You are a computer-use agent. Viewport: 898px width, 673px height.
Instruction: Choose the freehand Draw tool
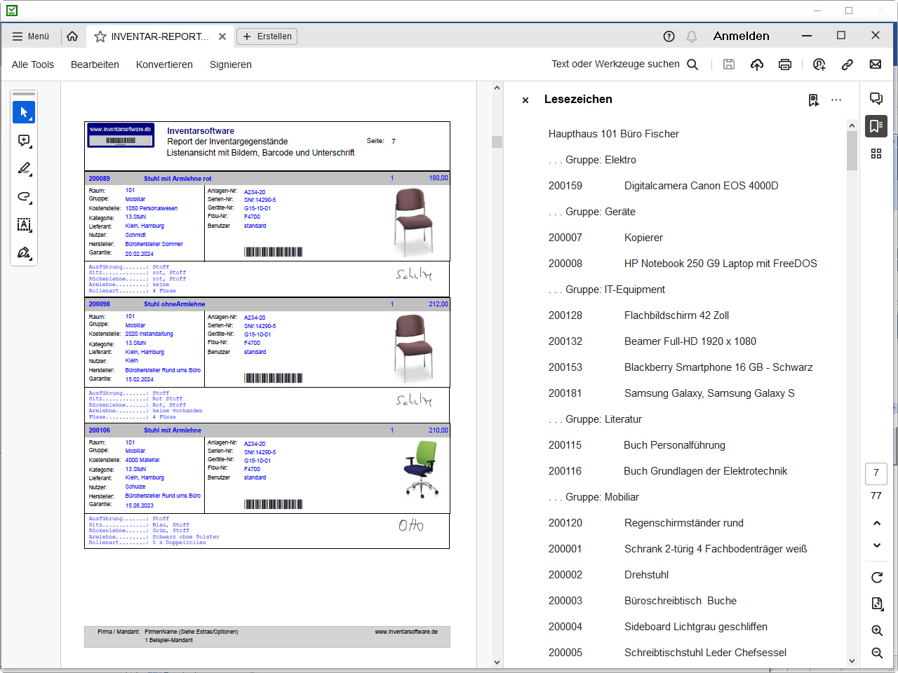(x=24, y=197)
